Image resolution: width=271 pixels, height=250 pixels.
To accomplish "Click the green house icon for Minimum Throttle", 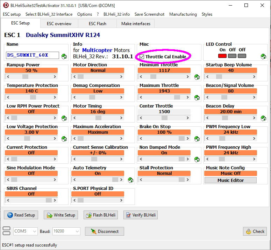I will [x=197, y=77].
